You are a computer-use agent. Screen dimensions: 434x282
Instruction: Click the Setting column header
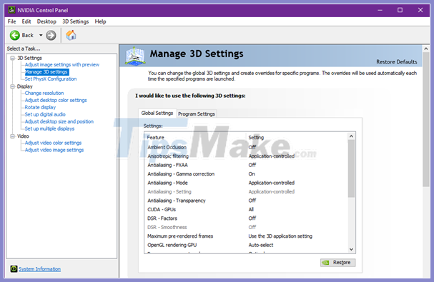pos(256,137)
